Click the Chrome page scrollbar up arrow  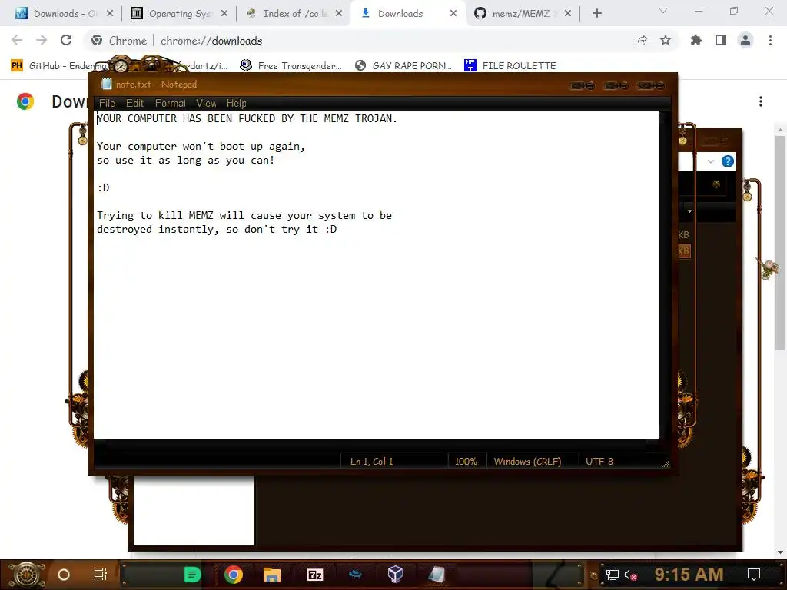[780, 131]
